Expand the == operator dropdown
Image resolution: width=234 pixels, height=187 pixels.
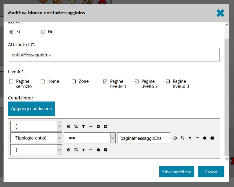pyautogui.click(x=90, y=138)
